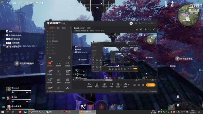Screen dimensions: 203x114
Task: Open the hamburger menu in title bar
Action: click(x=146, y=23)
